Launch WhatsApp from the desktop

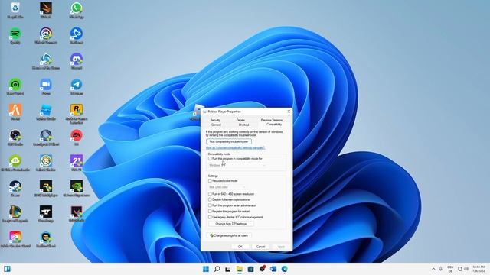77,8
